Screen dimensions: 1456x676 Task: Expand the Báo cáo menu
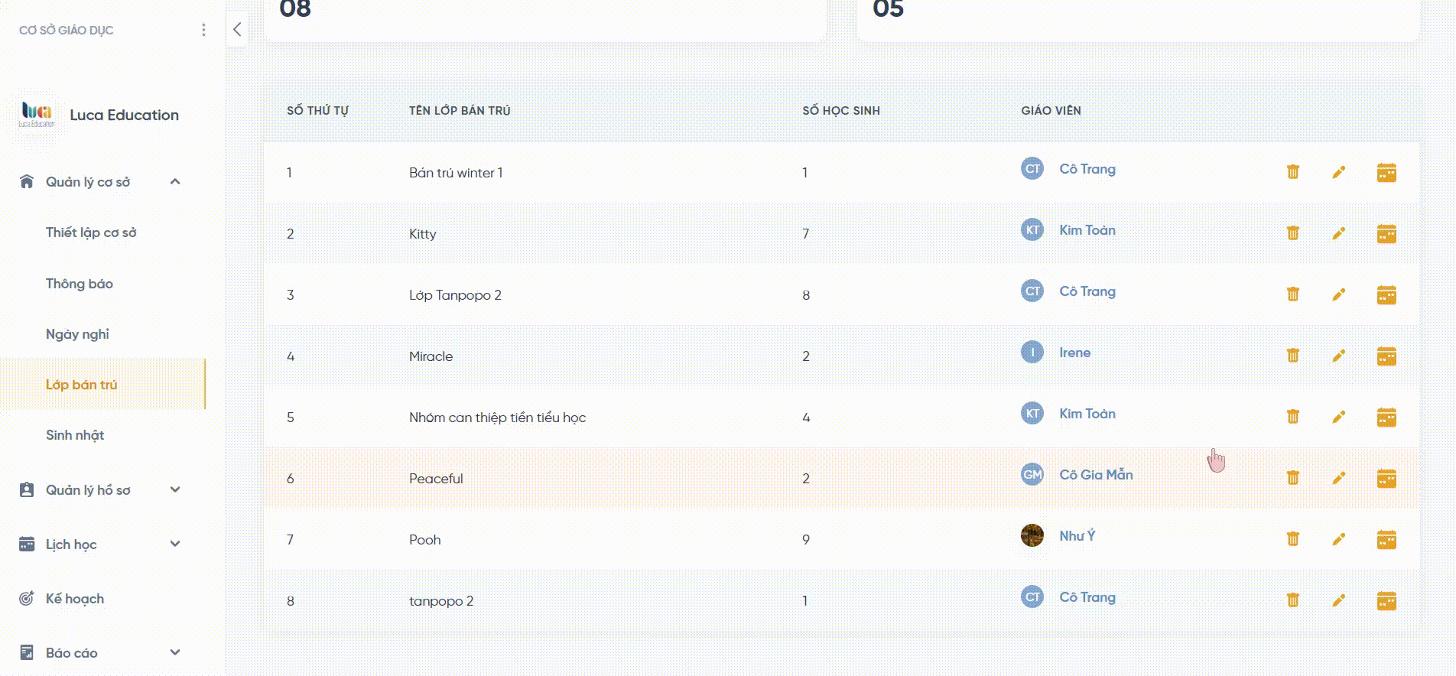(175, 653)
